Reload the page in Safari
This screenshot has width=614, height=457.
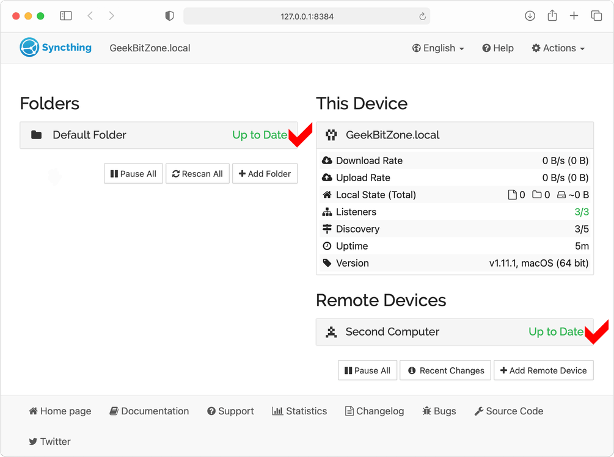[422, 16]
